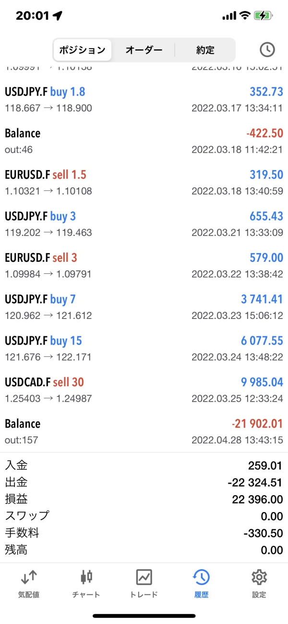
Task: Switch to the 約定 tab
Action: pos(205,50)
